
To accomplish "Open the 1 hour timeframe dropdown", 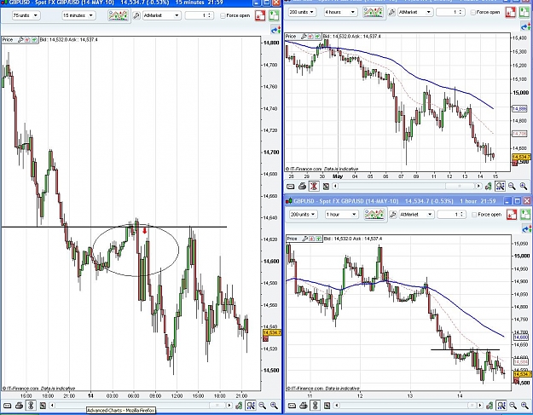I will click(341, 214).
